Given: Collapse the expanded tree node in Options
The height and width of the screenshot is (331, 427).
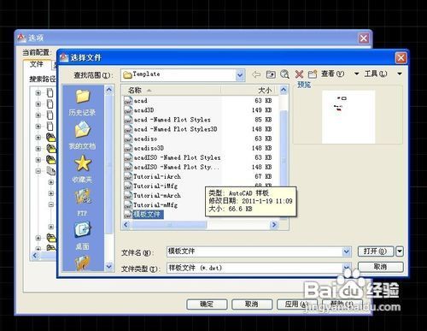Looking at the screenshot, I should [38, 171].
